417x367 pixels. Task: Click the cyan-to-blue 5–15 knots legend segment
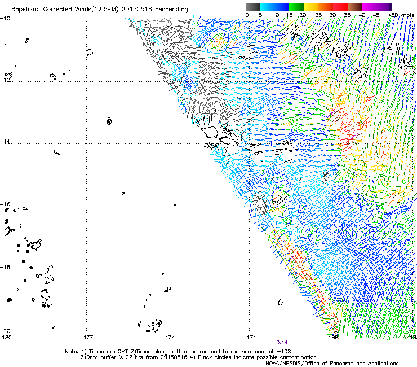[x=274, y=7]
